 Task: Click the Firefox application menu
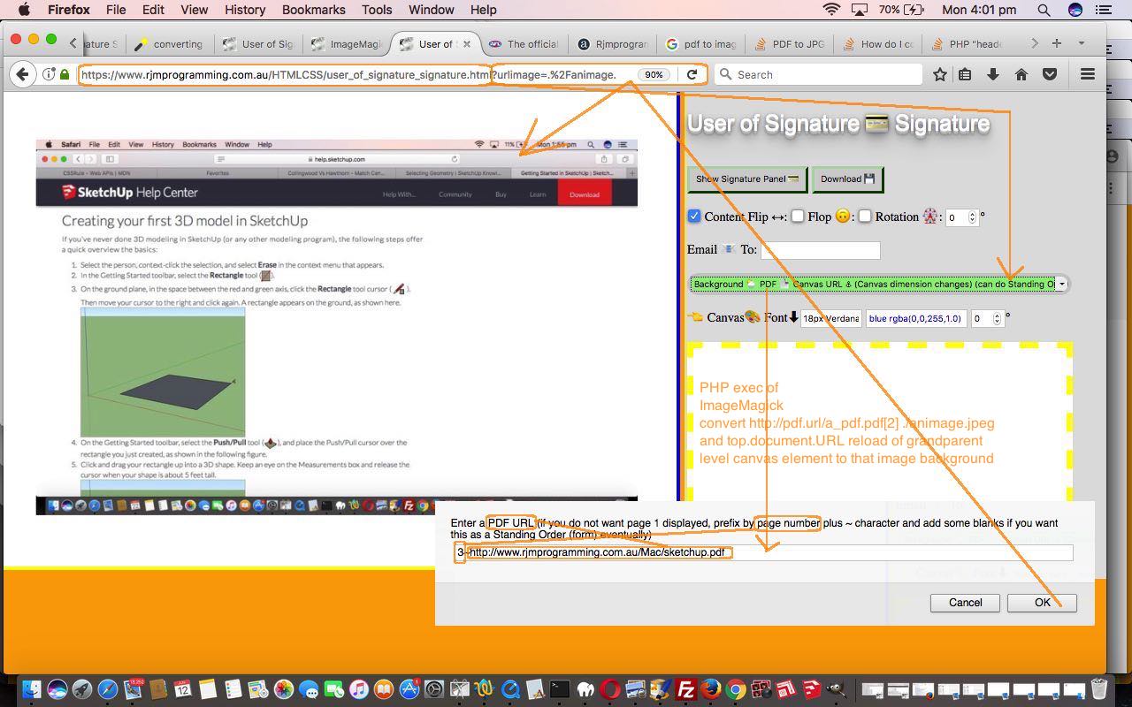[68, 10]
